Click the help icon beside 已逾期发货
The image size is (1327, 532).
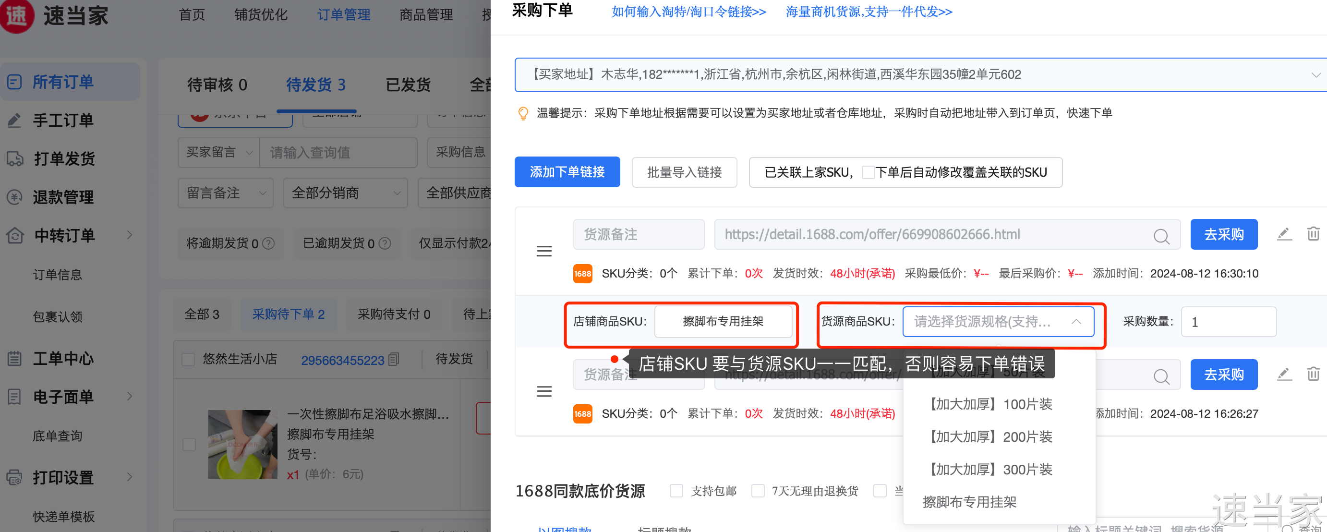click(385, 243)
